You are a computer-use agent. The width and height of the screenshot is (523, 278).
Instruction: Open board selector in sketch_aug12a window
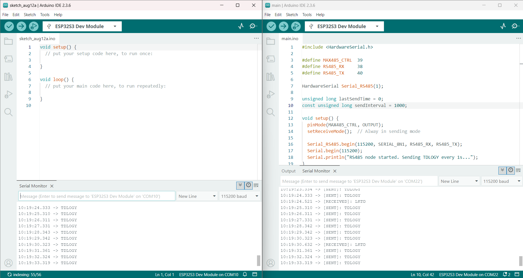coord(82,26)
